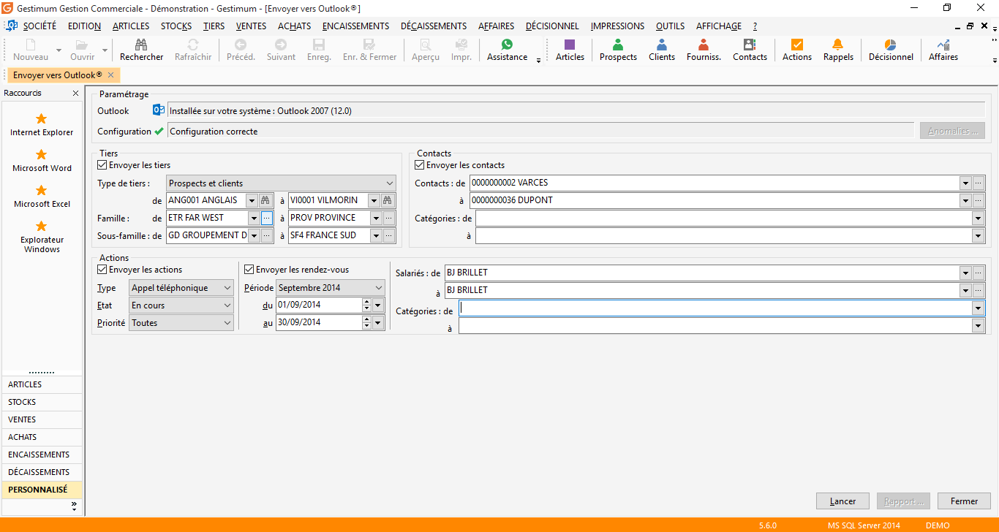Open the Rappels bell icon
Image resolution: width=999 pixels, height=532 pixels.
[838, 45]
